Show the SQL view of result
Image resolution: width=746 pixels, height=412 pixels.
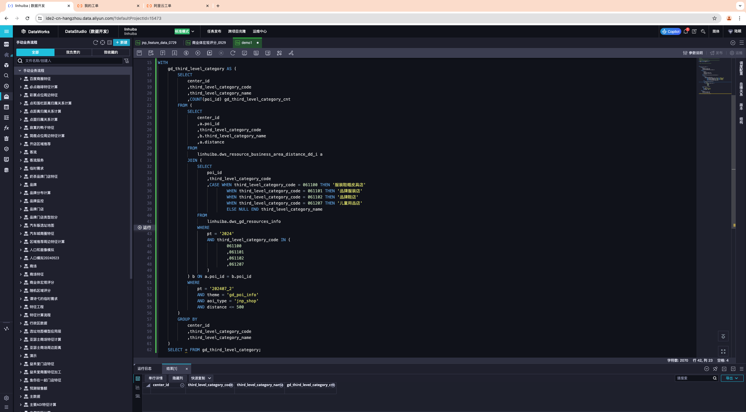138,396
